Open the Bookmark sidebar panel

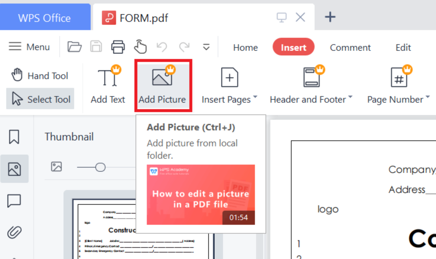[14, 137]
